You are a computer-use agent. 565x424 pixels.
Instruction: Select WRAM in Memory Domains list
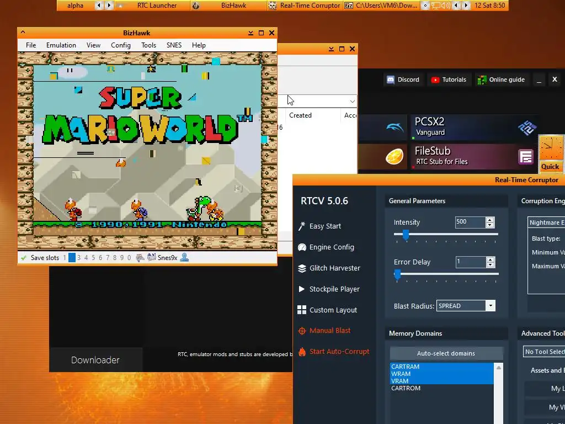(442, 374)
